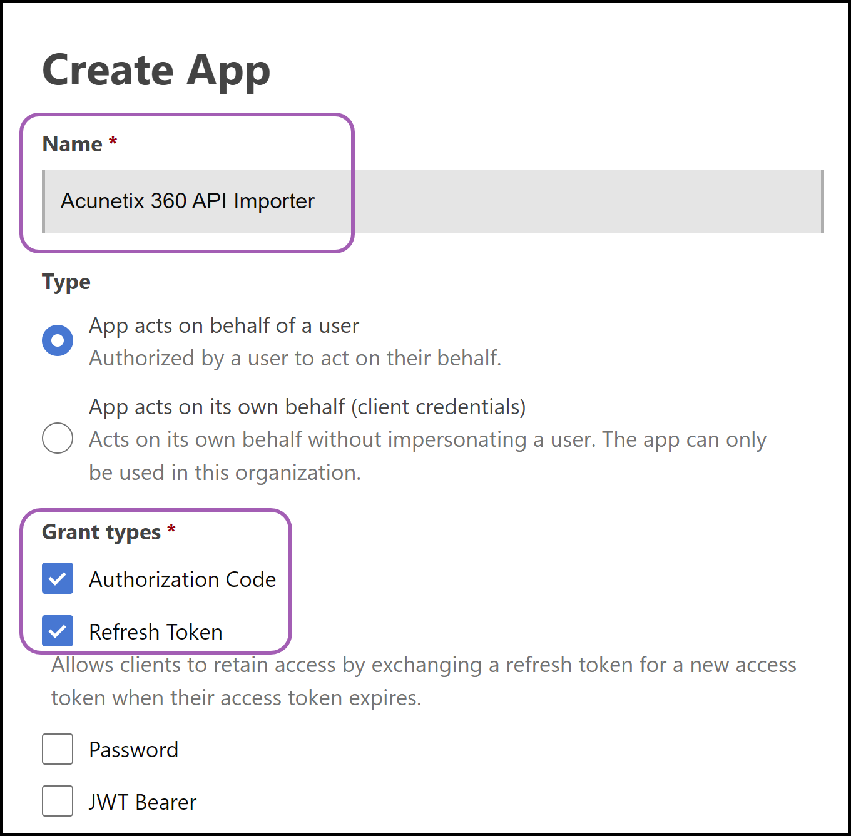851x836 pixels.
Task: Enable the Password grant type
Action: point(58,749)
